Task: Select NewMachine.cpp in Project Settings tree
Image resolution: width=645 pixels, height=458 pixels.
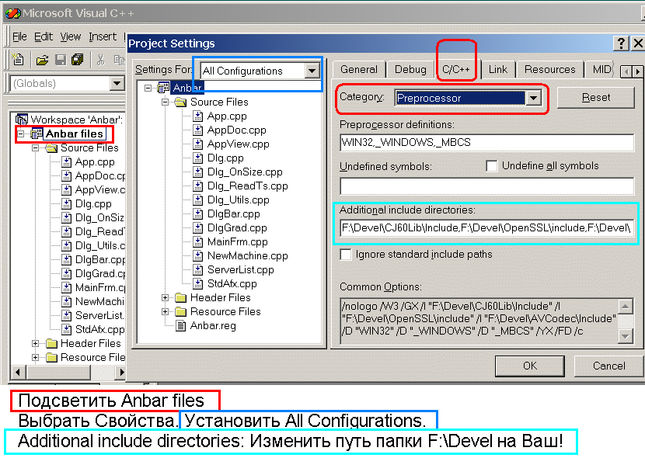Action: (247, 255)
